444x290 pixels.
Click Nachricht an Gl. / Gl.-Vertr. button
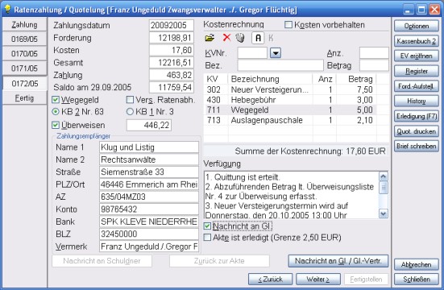pos(338,261)
